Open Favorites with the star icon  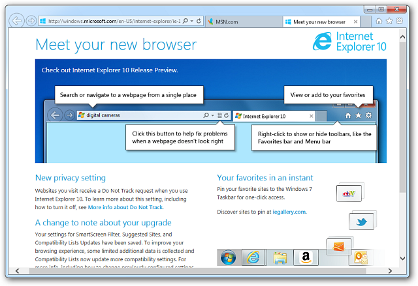[389, 21]
